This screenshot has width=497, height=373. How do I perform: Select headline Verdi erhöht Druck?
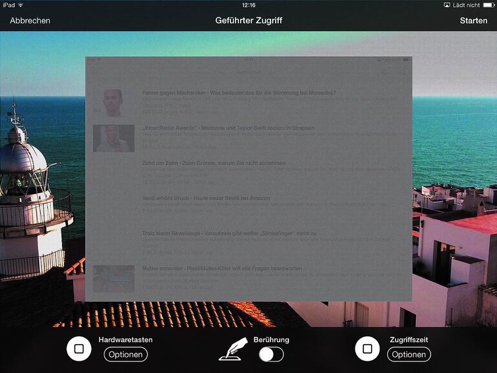point(206,198)
